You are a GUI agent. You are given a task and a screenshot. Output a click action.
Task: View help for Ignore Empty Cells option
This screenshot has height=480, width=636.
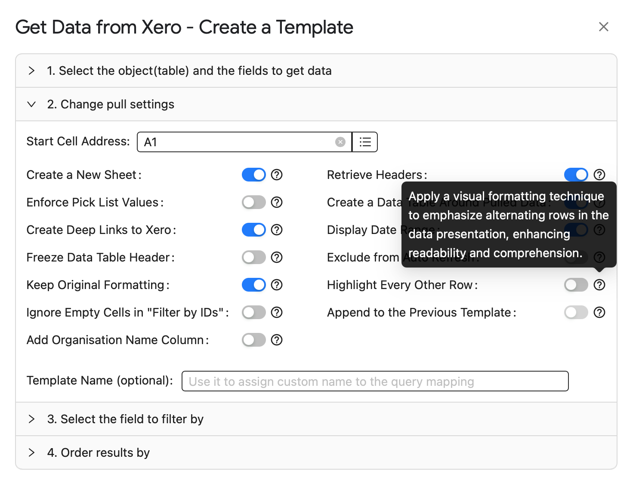[277, 312]
